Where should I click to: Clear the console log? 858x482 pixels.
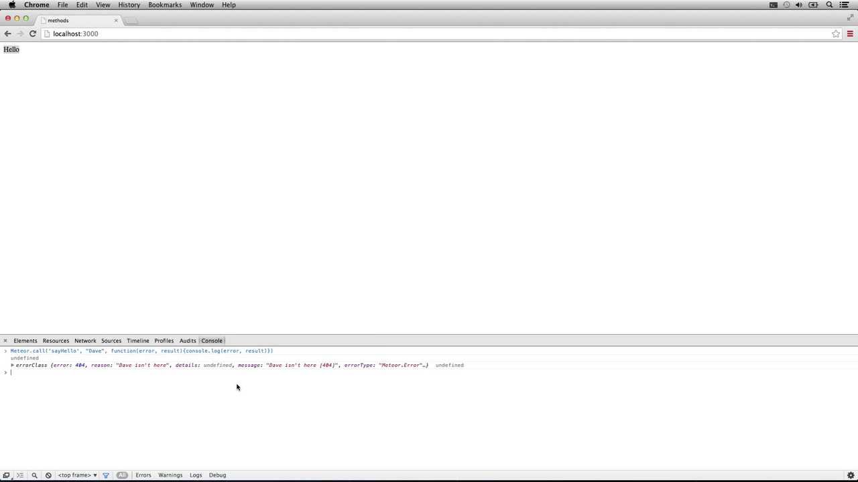click(x=48, y=475)
